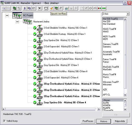Select ArcFltr in filter list

(106, 103)
